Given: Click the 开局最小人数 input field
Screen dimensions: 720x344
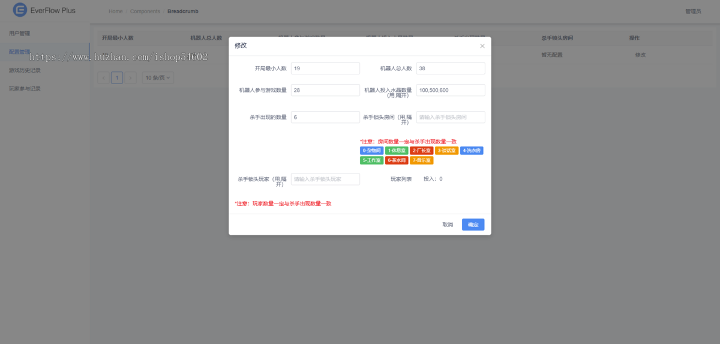Looking at the screenshot, I should tap(325, 68).
